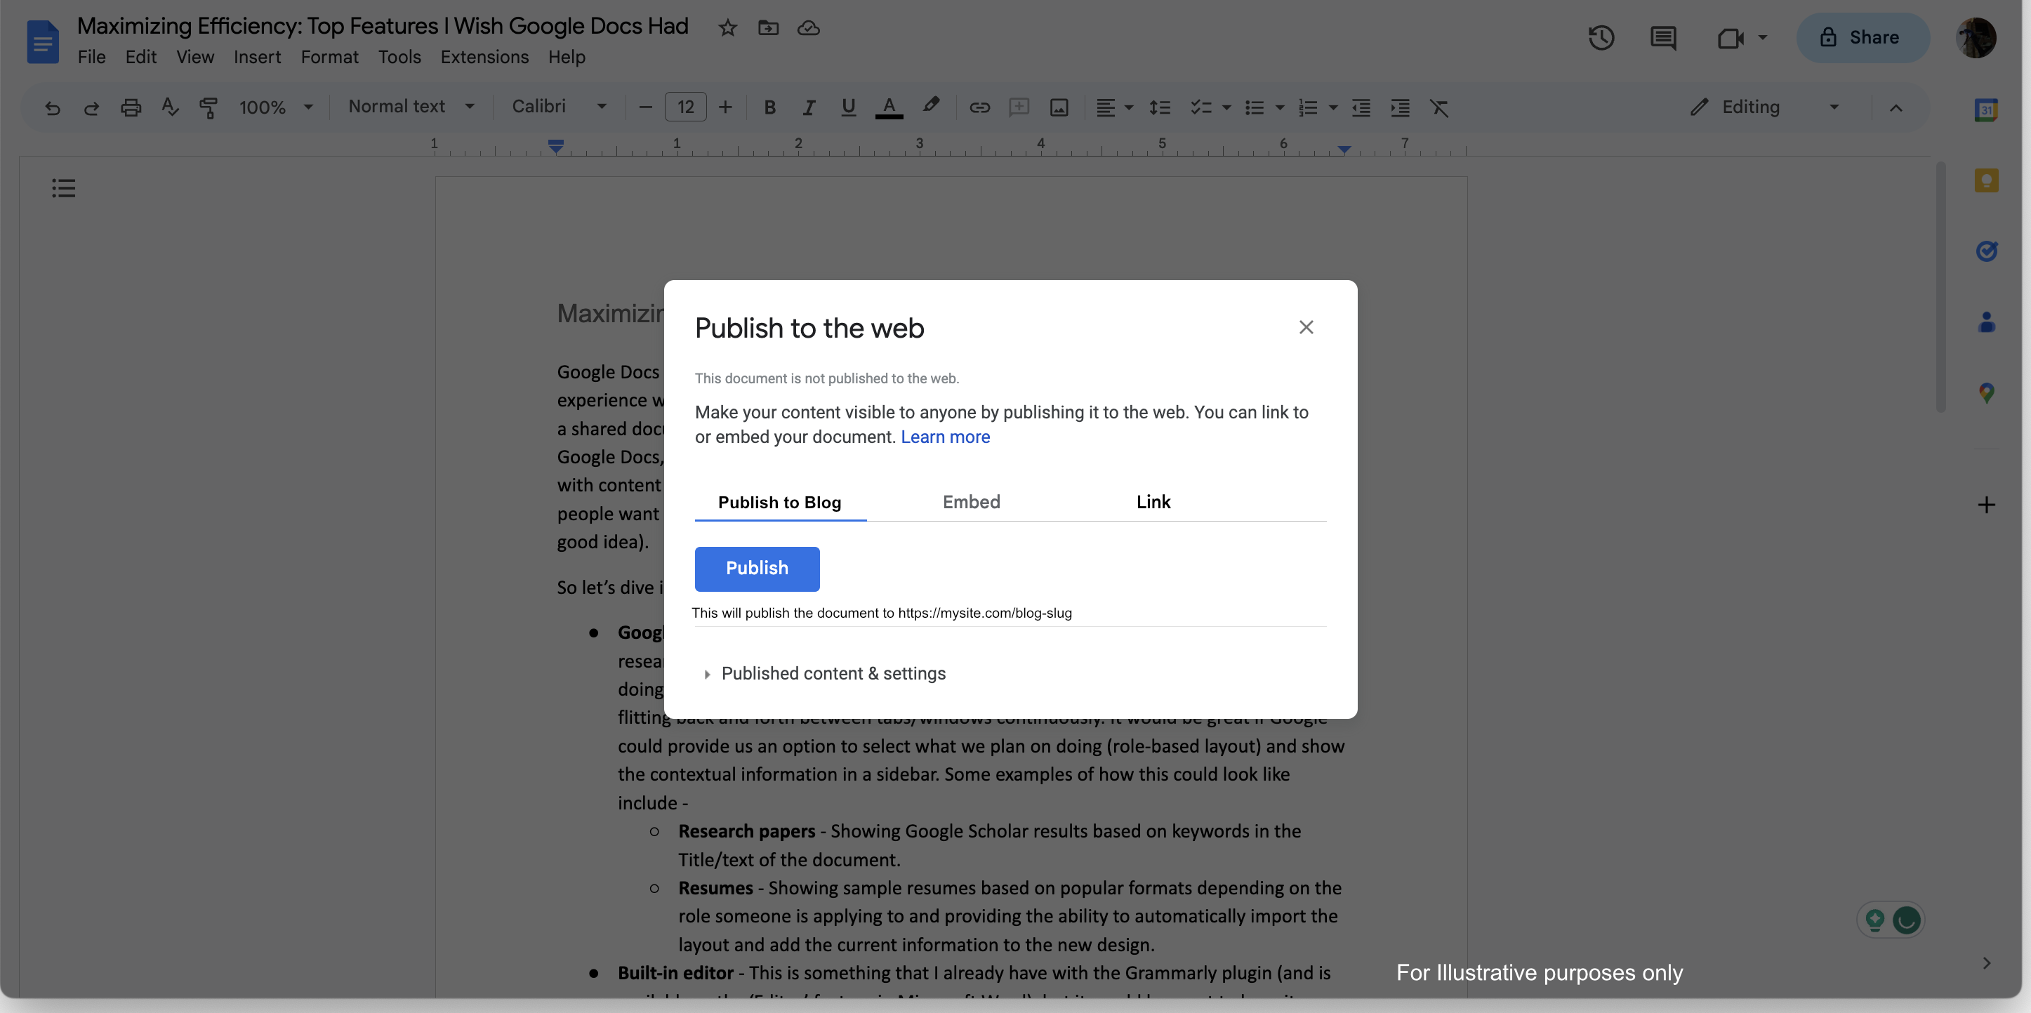This screenshot has height=1013, width=2031.
Task: Open the zoom 100% dropdown
Action: click(x=276, y=107)
